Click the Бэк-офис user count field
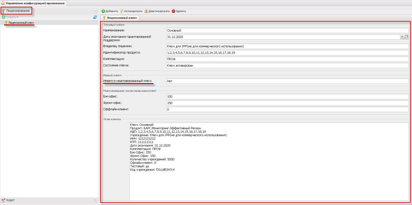Viewport: 412px width, 205px height. pyautogui.click(x=286, y=96)
